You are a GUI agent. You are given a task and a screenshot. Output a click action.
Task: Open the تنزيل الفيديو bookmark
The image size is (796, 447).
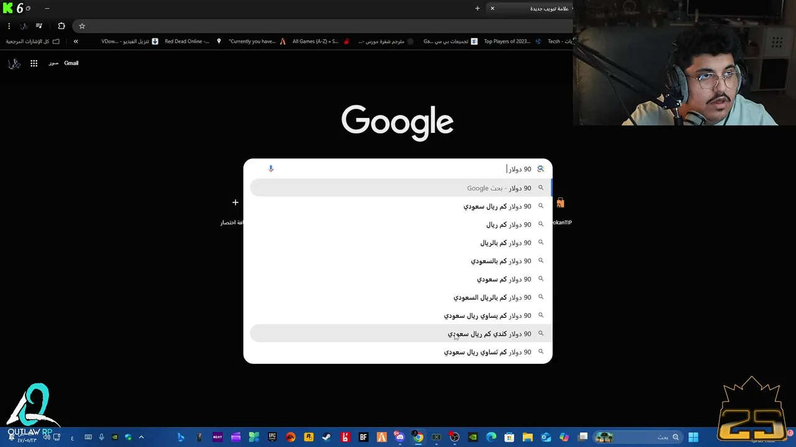(x=130, y=41)
